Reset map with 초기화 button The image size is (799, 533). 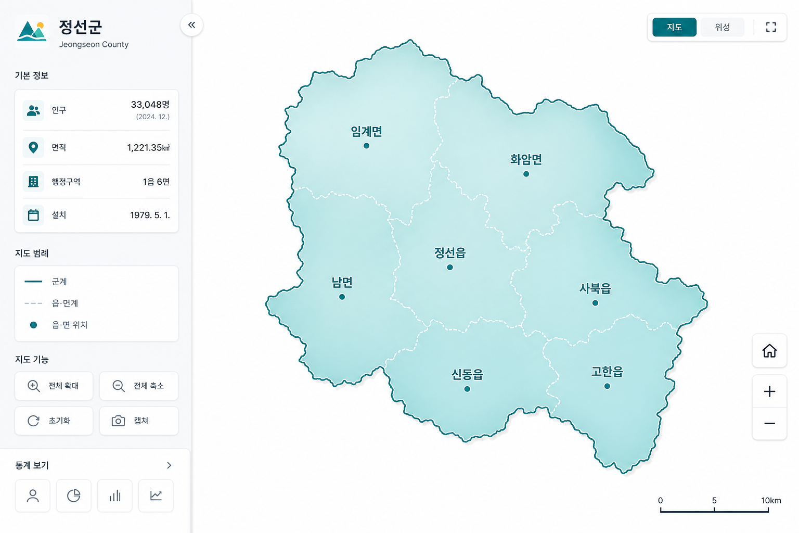tap(54, 421)
